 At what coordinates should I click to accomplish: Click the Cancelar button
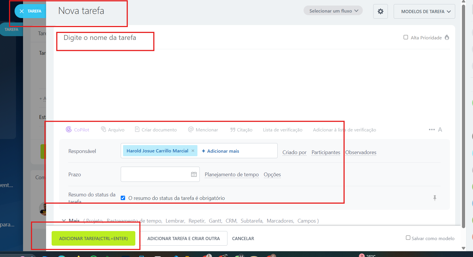coord(243,238)
